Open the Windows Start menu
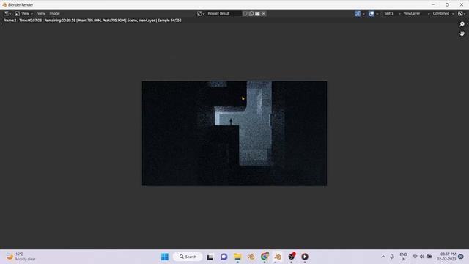The width and height of the screenshot is (469, 264). [x=165, y=257]
